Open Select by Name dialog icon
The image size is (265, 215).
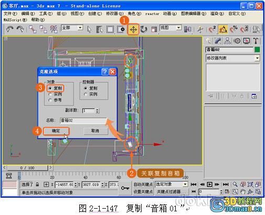(x=100, y=29)
